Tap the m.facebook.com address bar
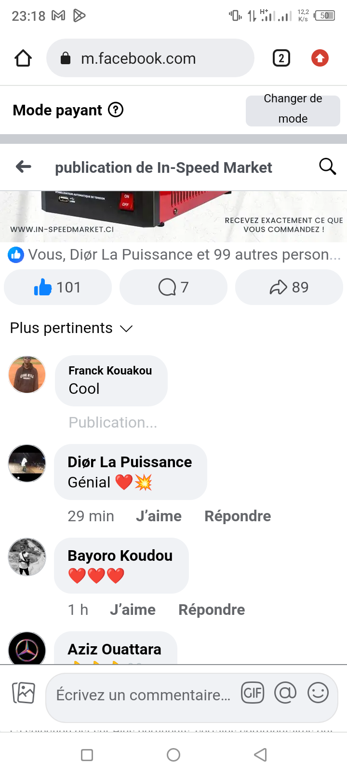This screenshot has height=778, width=347. (x=149, y=58)
